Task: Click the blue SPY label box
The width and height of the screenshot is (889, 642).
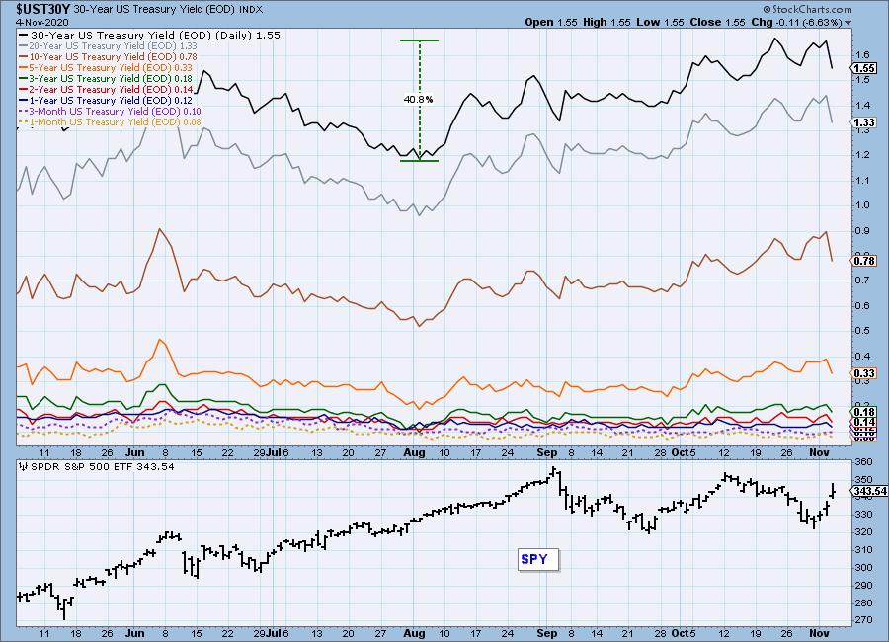Action: (x=538, y=559)
